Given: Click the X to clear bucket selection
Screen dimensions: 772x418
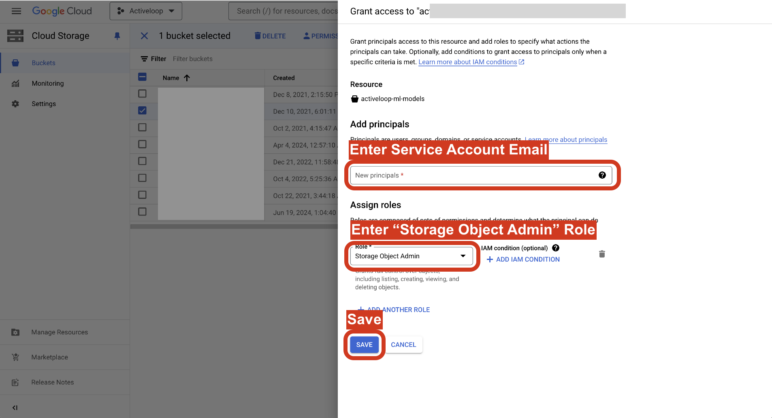Looking at the screenshot, I should pyautogui.click(x=144, y=36).
